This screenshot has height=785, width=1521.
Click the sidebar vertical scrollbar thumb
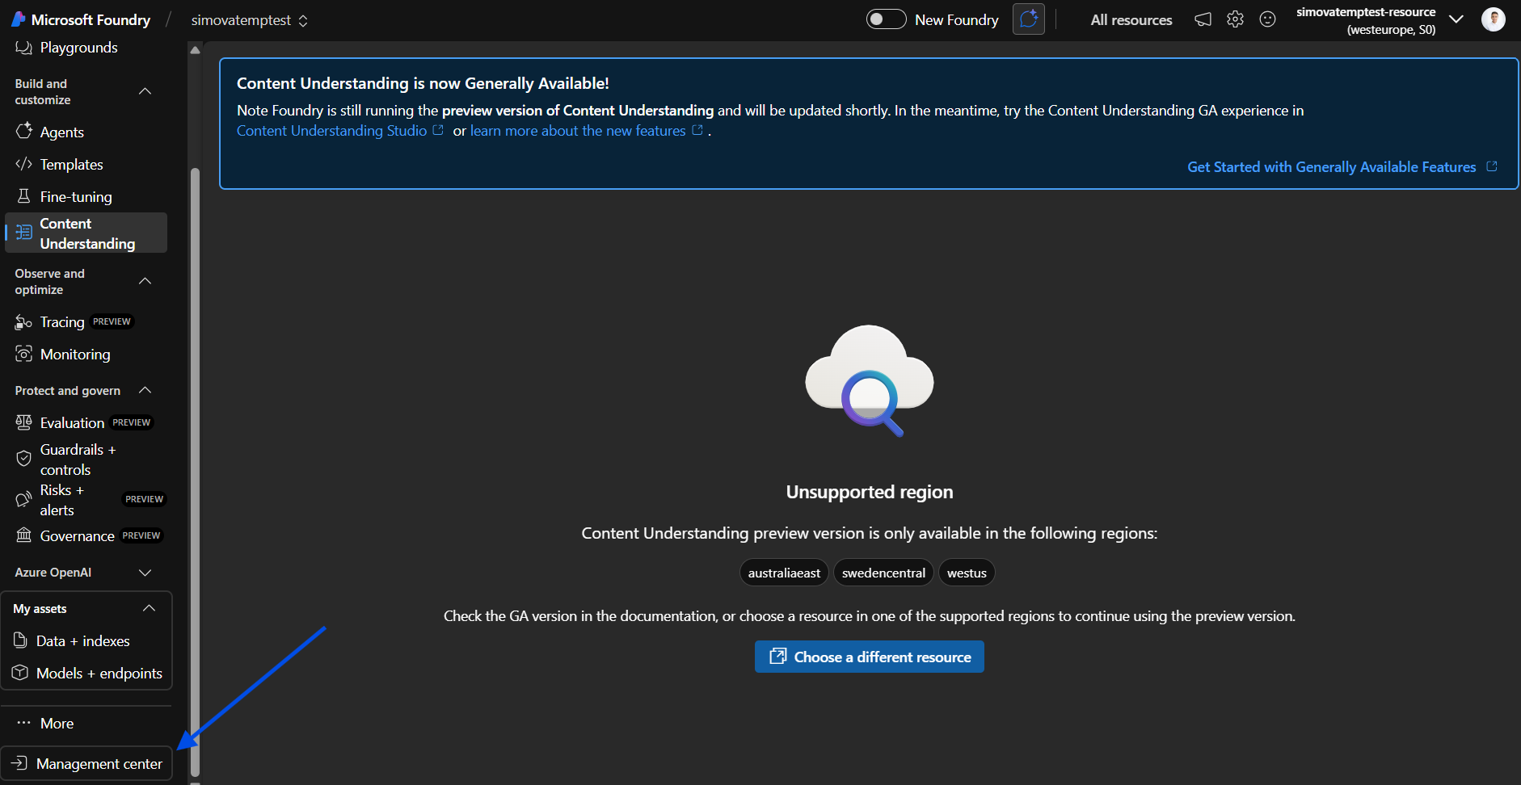pyautogui.click(x=195, y=472)
